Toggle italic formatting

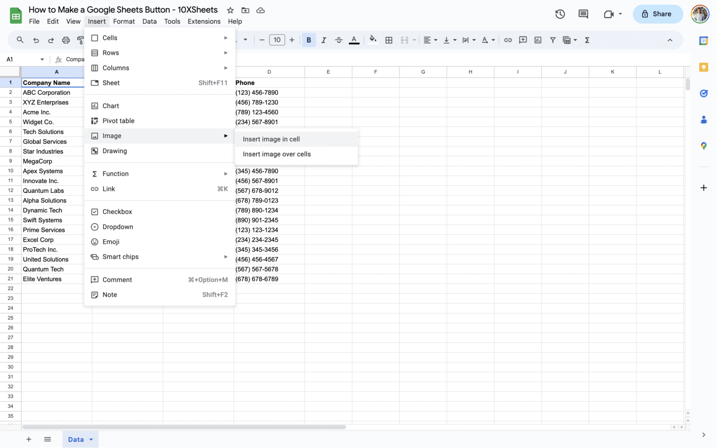coord(323,40)
